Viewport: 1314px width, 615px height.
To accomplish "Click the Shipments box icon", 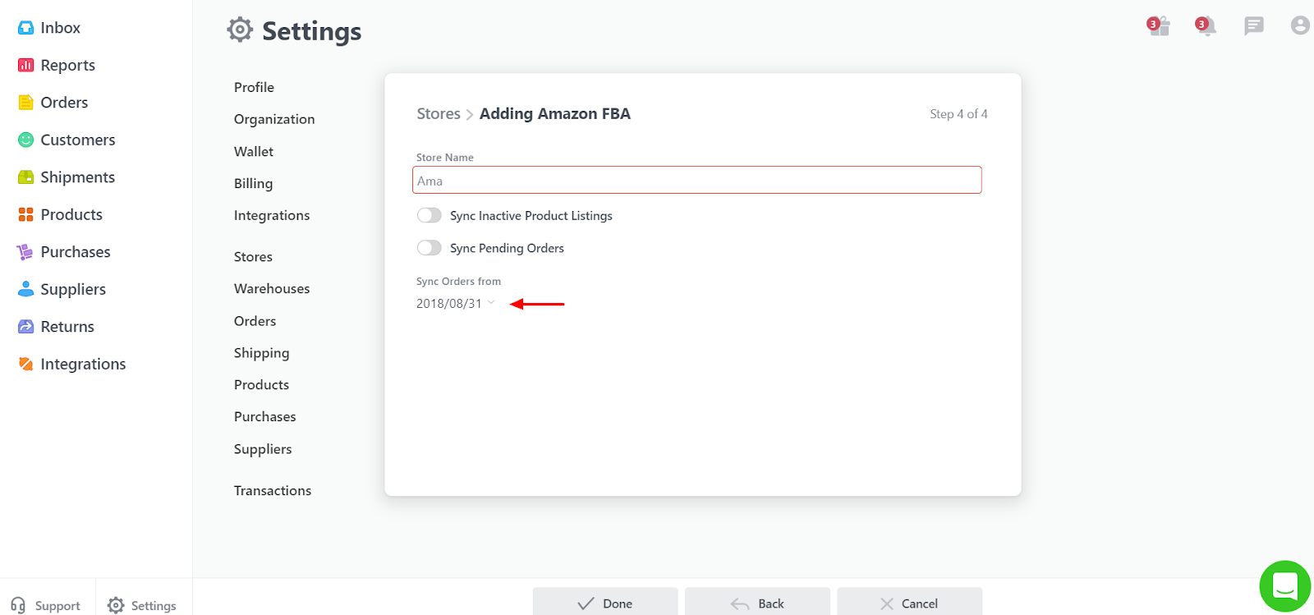I will coord(25,177).
